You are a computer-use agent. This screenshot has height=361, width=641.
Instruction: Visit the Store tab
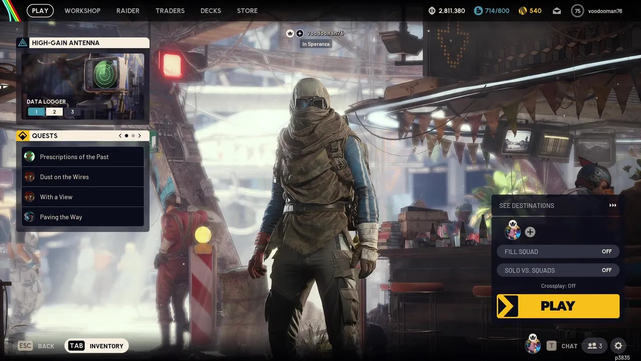(247, 11)
